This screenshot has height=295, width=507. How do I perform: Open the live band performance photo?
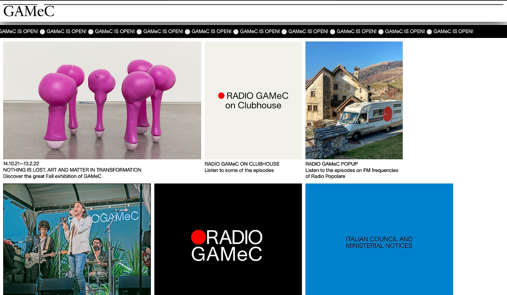[x=77, y=239]
